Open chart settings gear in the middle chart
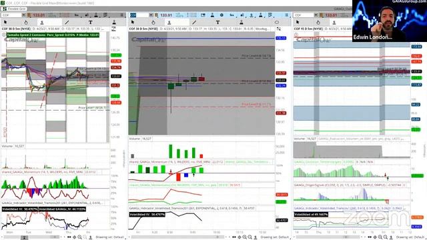427x240 pixels. pos(222,15)
